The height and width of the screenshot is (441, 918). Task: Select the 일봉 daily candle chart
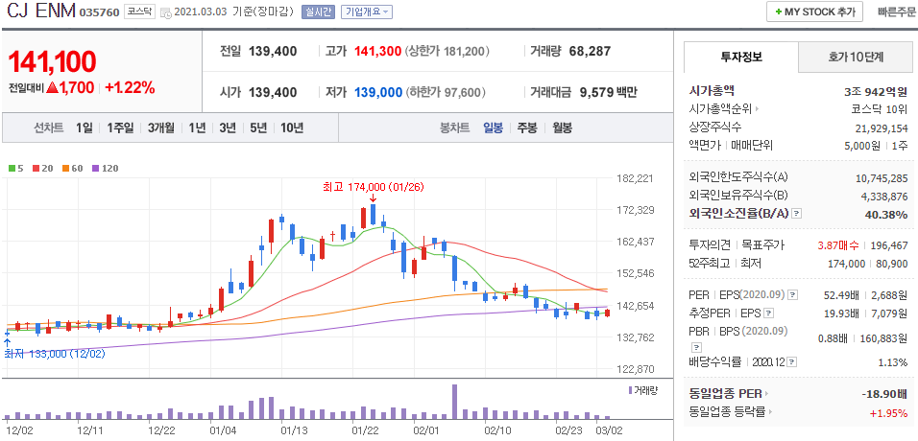coord(493,128)
